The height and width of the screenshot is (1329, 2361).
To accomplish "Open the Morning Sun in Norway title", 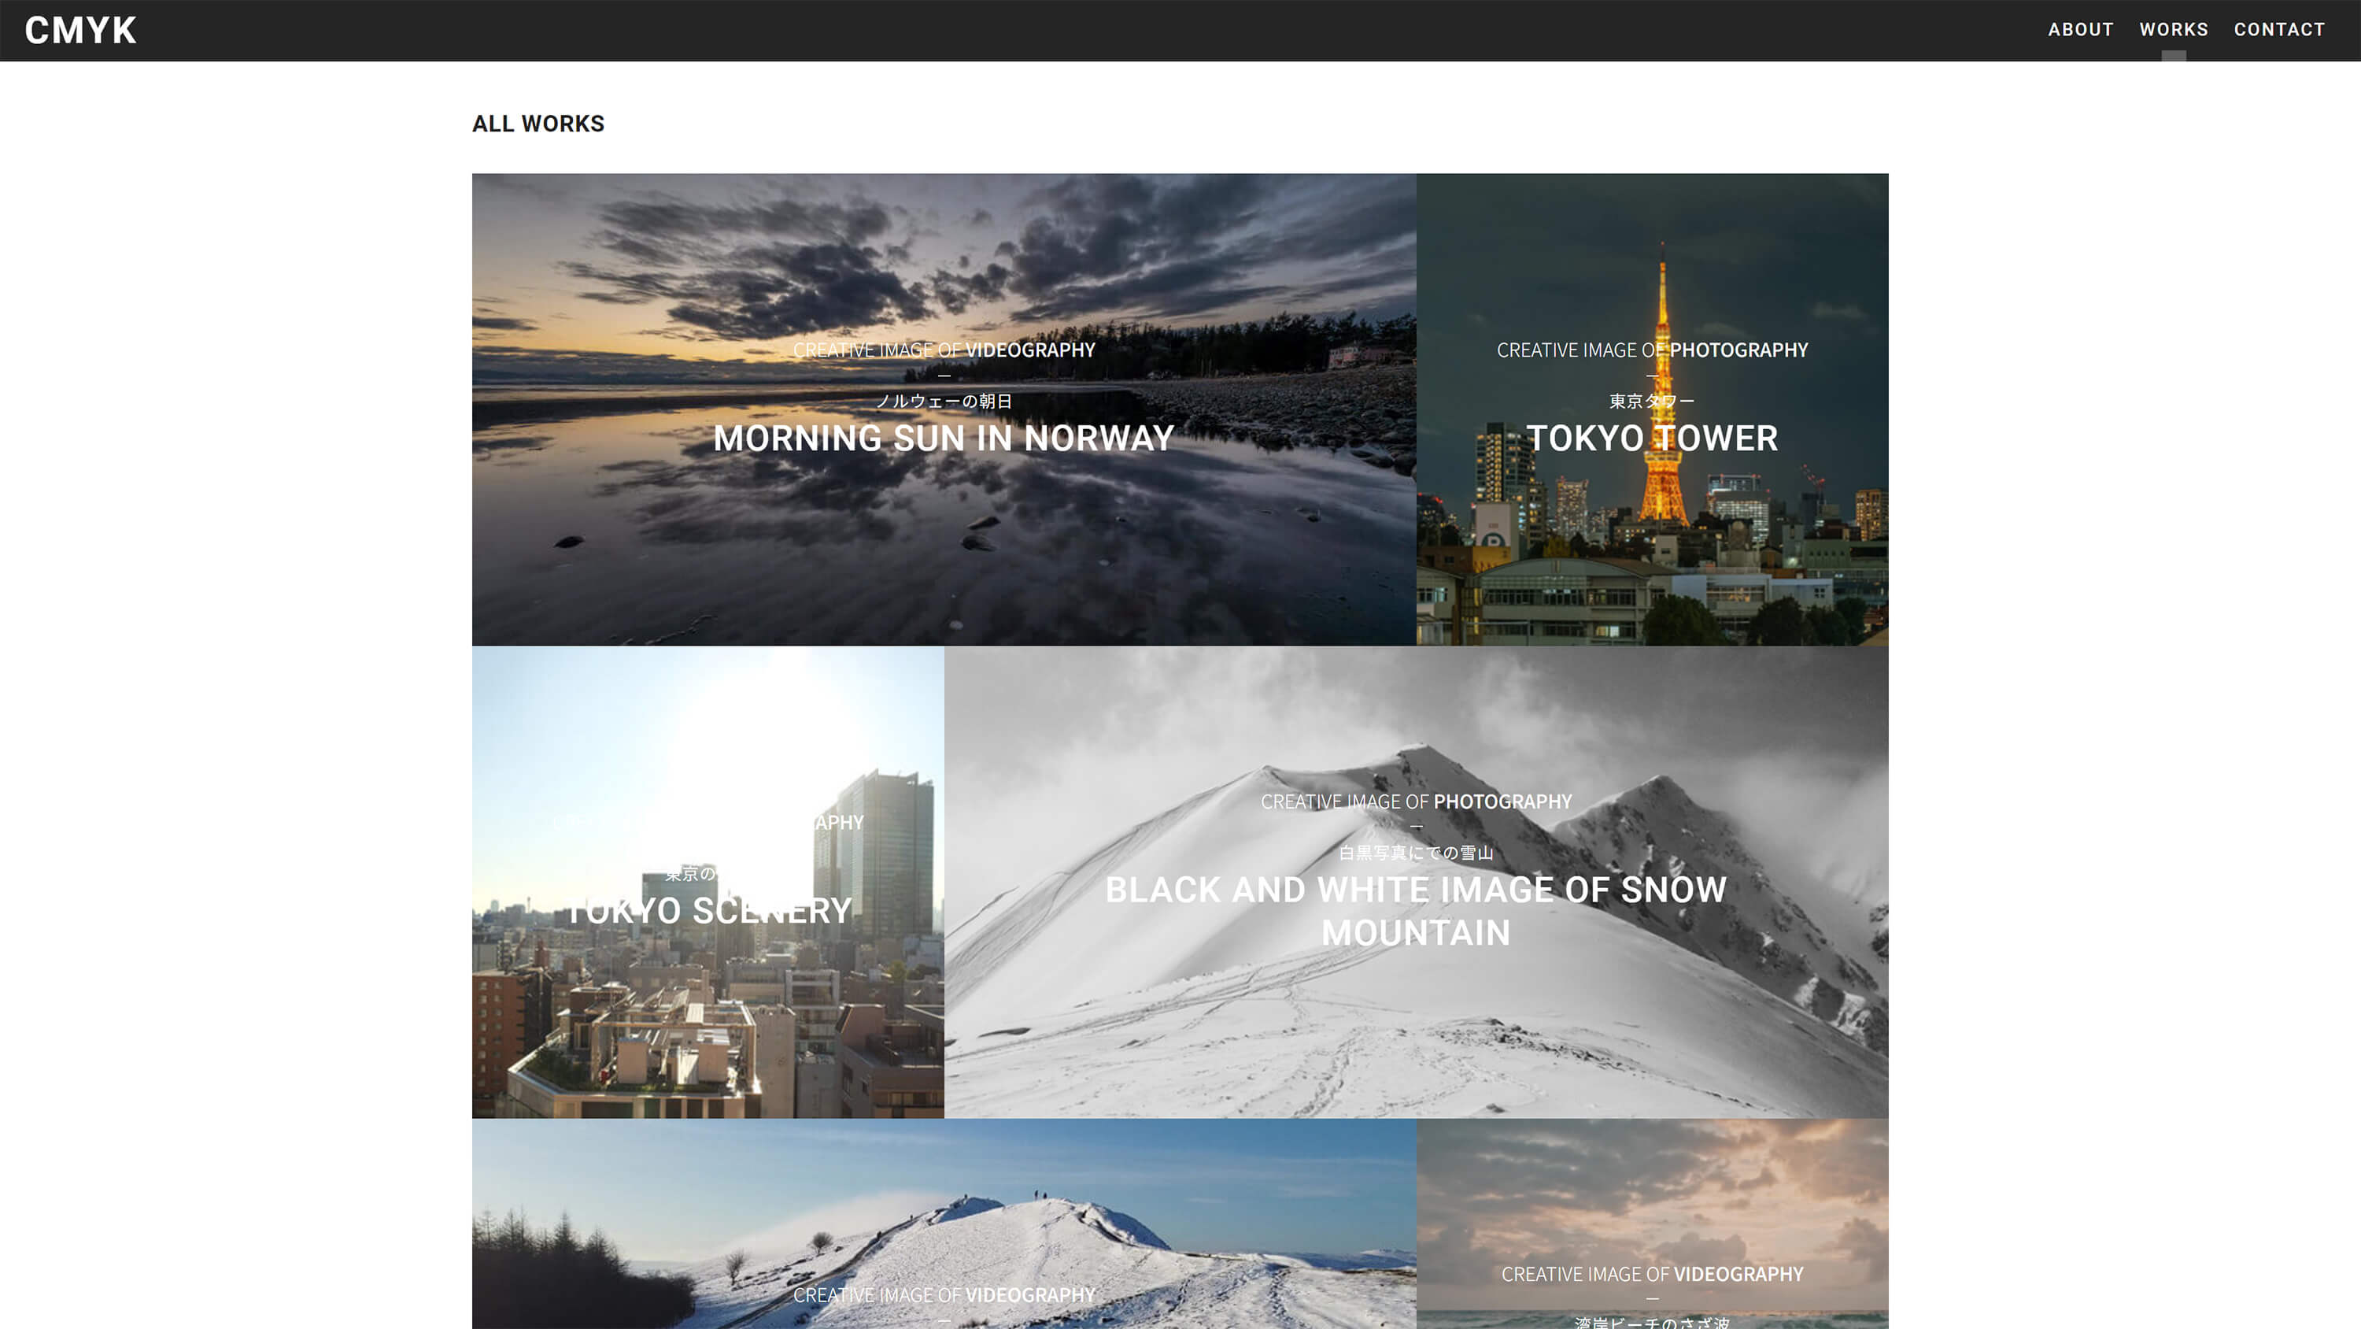I will click(x=943, y=439).
